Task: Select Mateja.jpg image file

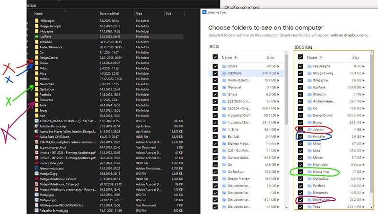Action: 46,193
